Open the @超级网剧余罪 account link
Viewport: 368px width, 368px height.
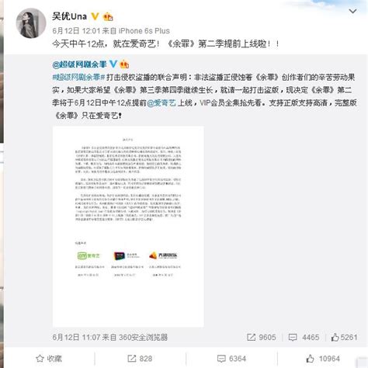[79, 64]
